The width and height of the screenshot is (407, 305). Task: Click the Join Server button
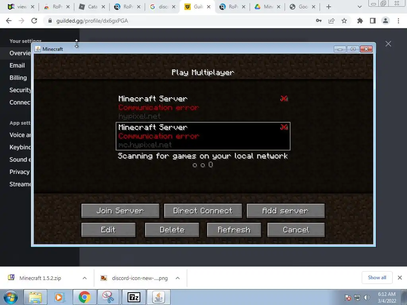(120, 210)
